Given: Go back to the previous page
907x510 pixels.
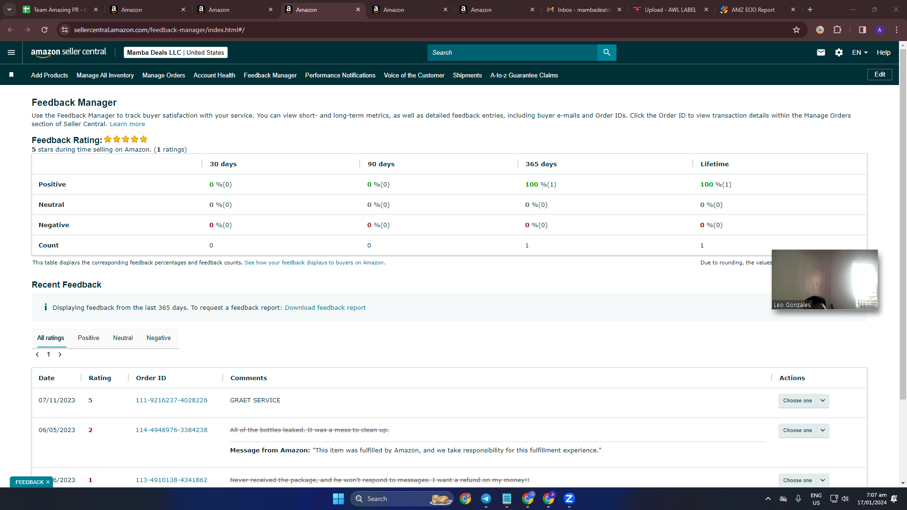Looking at the screenshot, I should click(10, 30).
